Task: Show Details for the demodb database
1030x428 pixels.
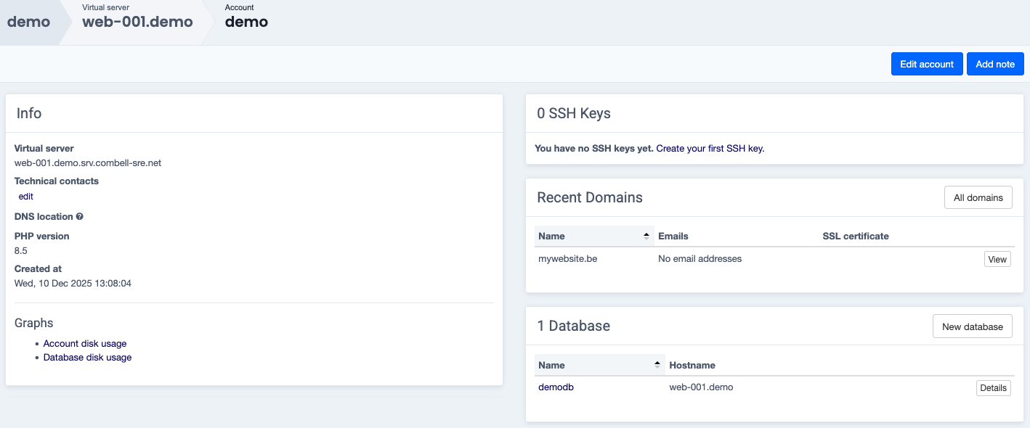Action: coord(992,388)
